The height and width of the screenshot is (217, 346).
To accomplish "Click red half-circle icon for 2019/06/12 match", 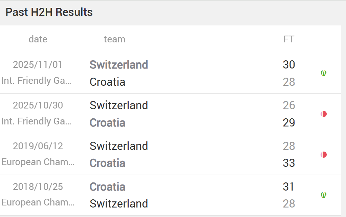I will [323, 155].
